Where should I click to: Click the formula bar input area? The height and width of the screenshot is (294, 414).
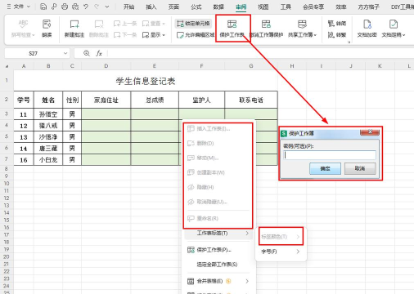tap(260, 53)
